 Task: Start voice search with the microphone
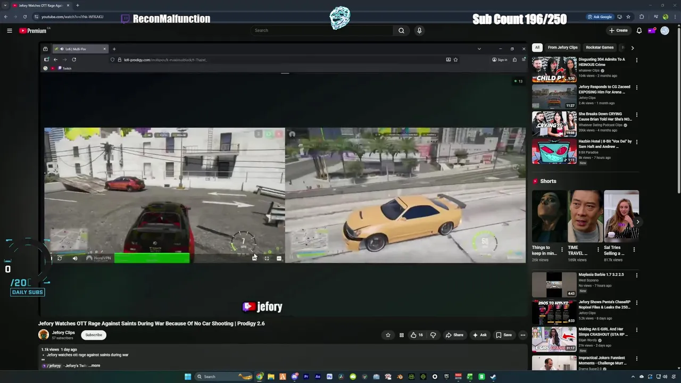[419, 30]
